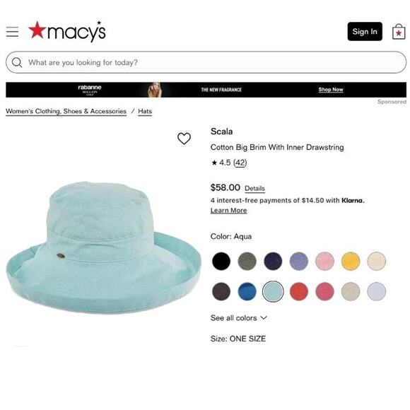Select the yellow color swatch
This screenshot has width=410, height=410.
[x=351, y=261]
